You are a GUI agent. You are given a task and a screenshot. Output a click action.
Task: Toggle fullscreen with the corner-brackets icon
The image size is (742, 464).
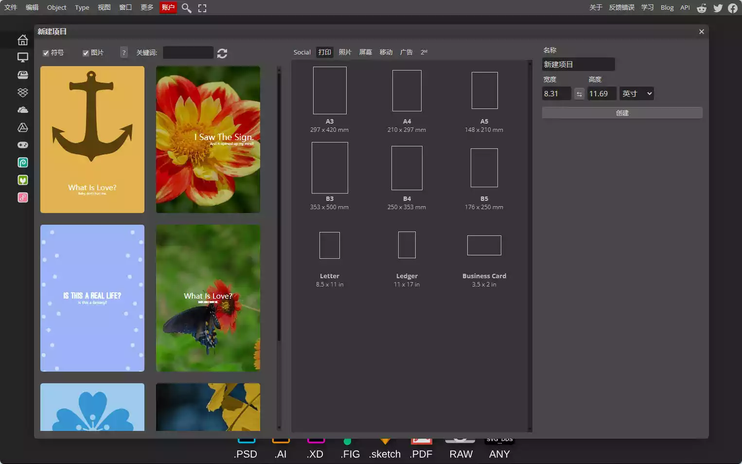pos(202,8)
